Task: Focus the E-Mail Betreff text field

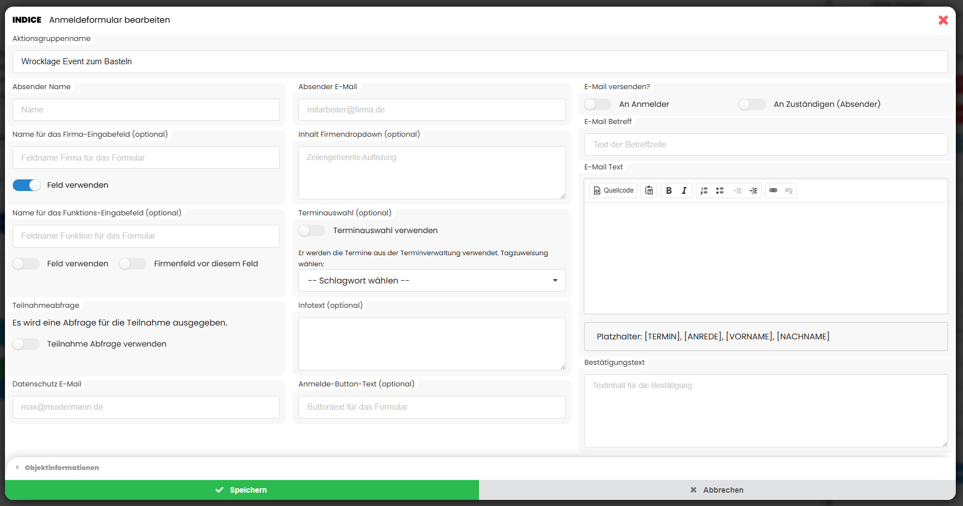Action: click(x=766, y=144)
